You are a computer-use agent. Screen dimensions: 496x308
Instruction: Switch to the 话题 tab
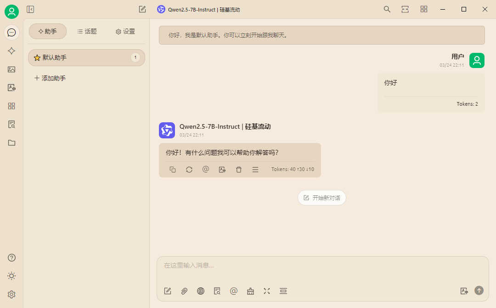(87, 31)
